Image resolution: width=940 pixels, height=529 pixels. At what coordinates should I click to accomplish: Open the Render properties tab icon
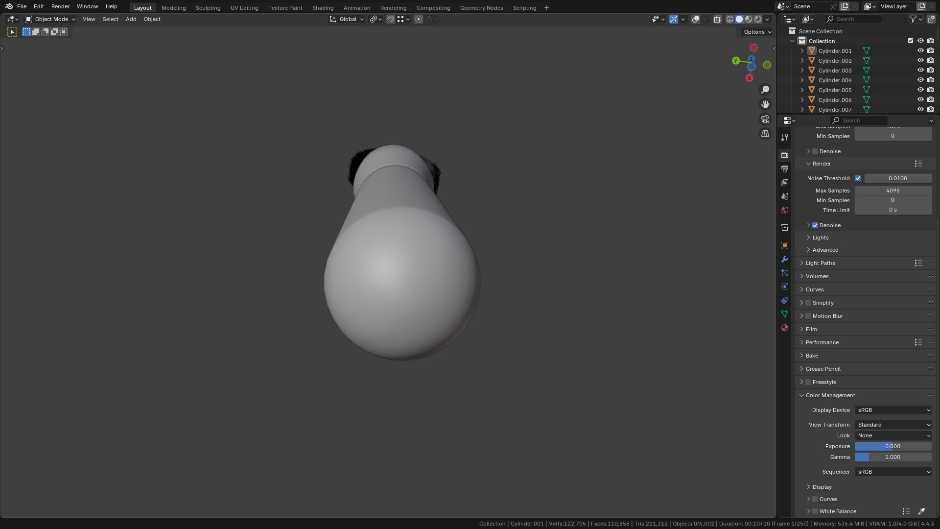tap(785, 155)
